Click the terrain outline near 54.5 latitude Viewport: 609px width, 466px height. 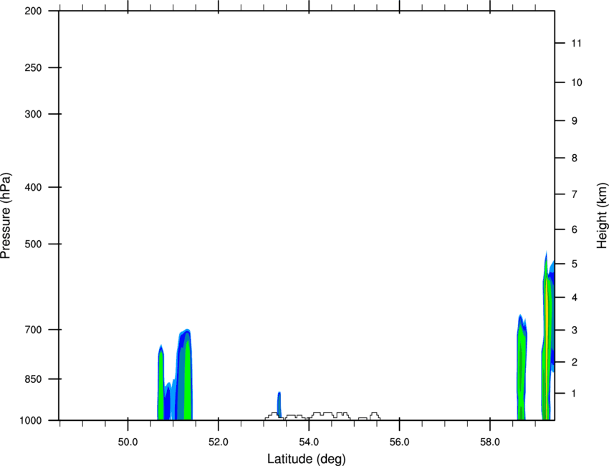330,416
